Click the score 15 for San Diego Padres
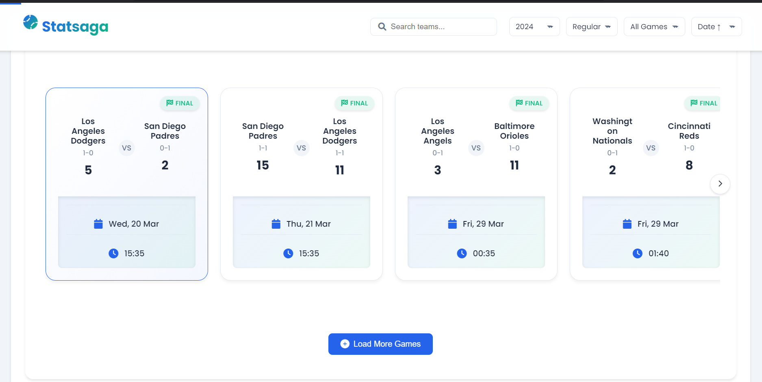762x382 pixels. [263, 165]
